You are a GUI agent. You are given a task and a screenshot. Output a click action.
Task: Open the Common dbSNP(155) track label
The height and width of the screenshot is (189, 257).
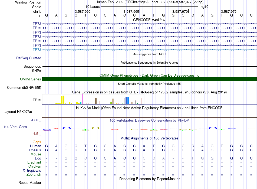point(24,87)
